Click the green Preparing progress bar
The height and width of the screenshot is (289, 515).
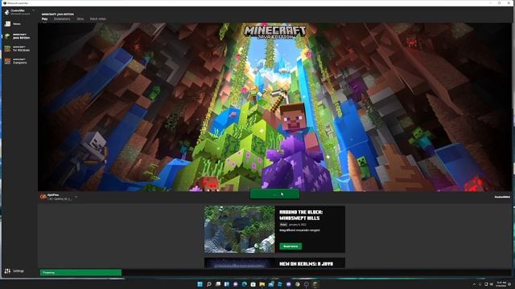click(80, 273)
